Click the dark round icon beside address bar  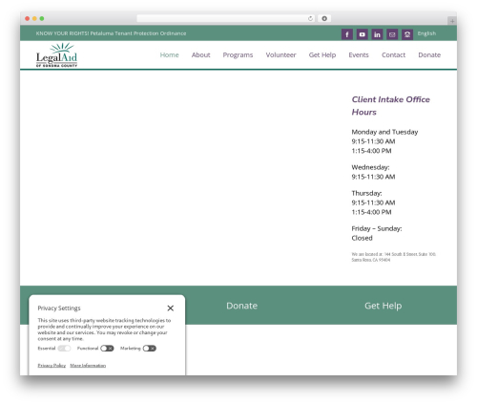point(324,18)
